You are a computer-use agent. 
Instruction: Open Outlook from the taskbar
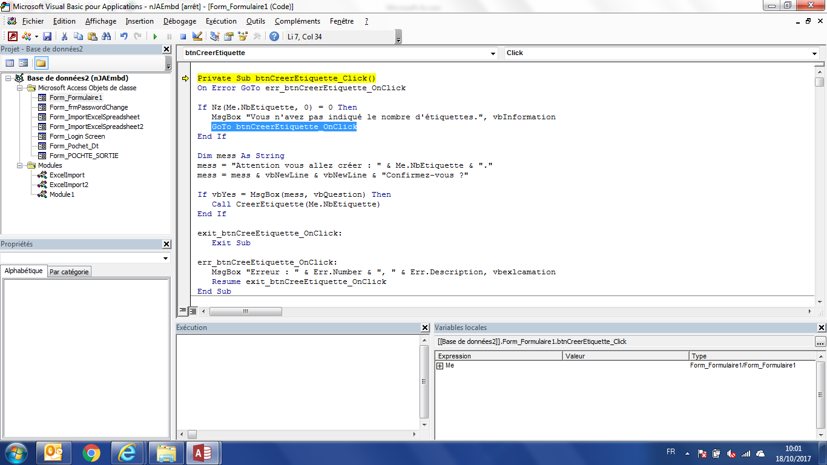click(x=53, y=453)
